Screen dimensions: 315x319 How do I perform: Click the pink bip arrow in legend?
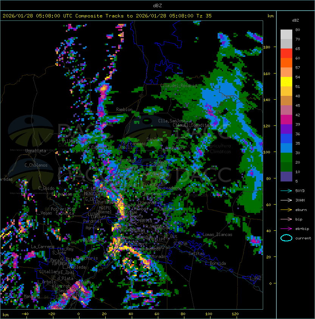point(286,219)
